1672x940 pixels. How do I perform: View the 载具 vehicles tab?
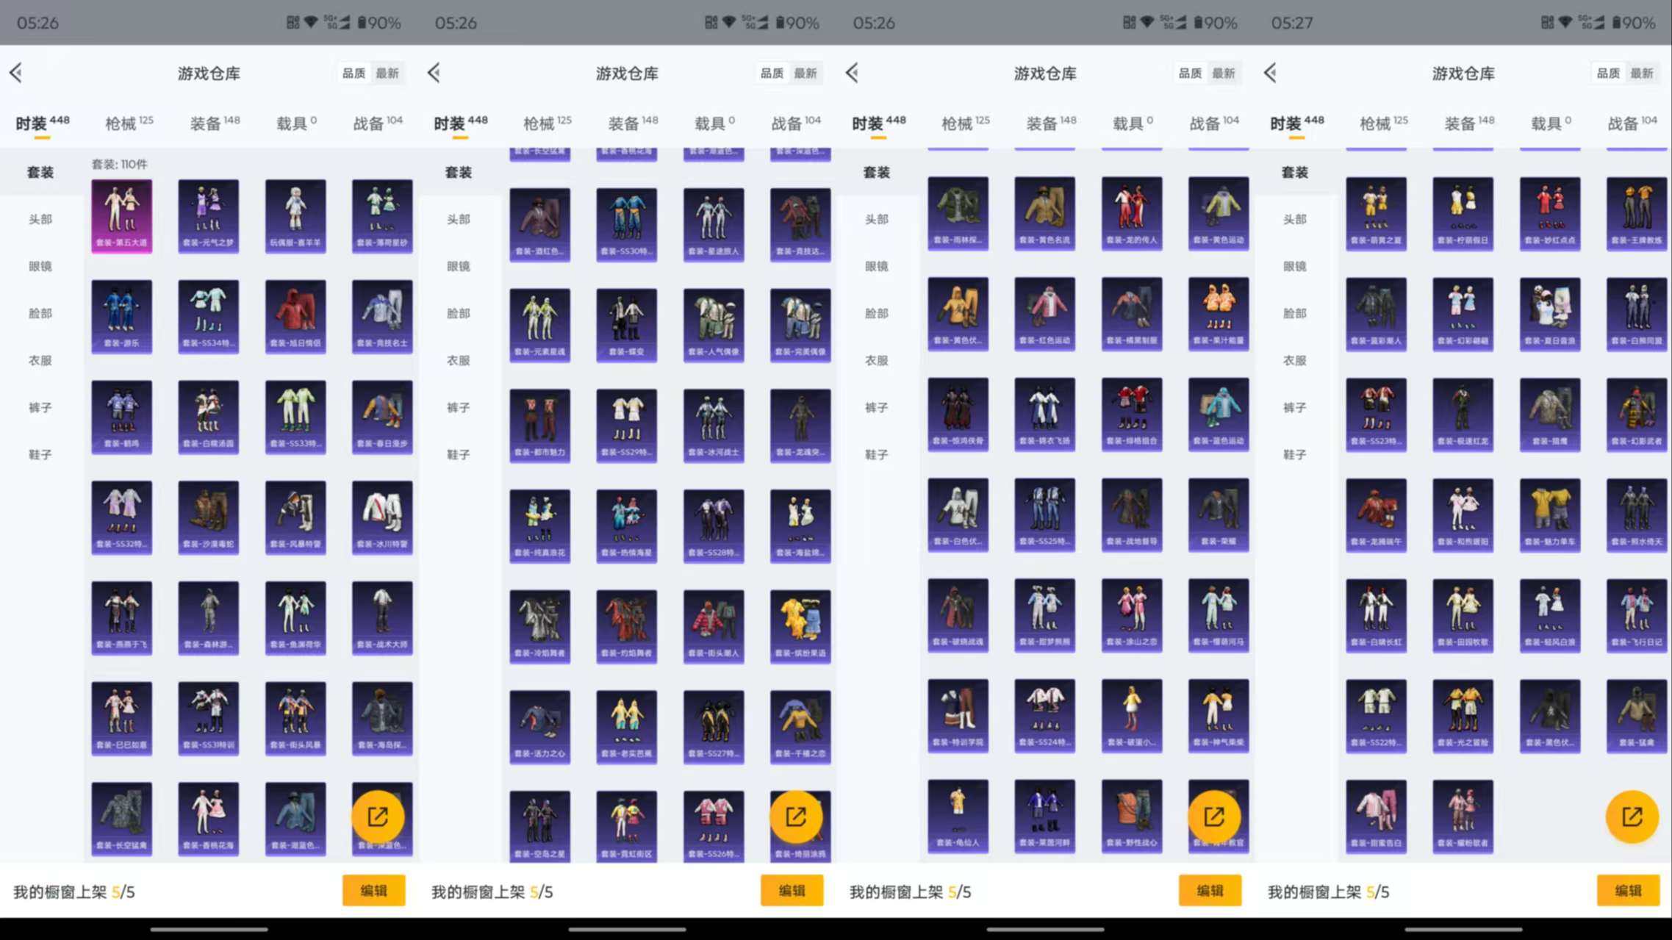coord(295,123)
